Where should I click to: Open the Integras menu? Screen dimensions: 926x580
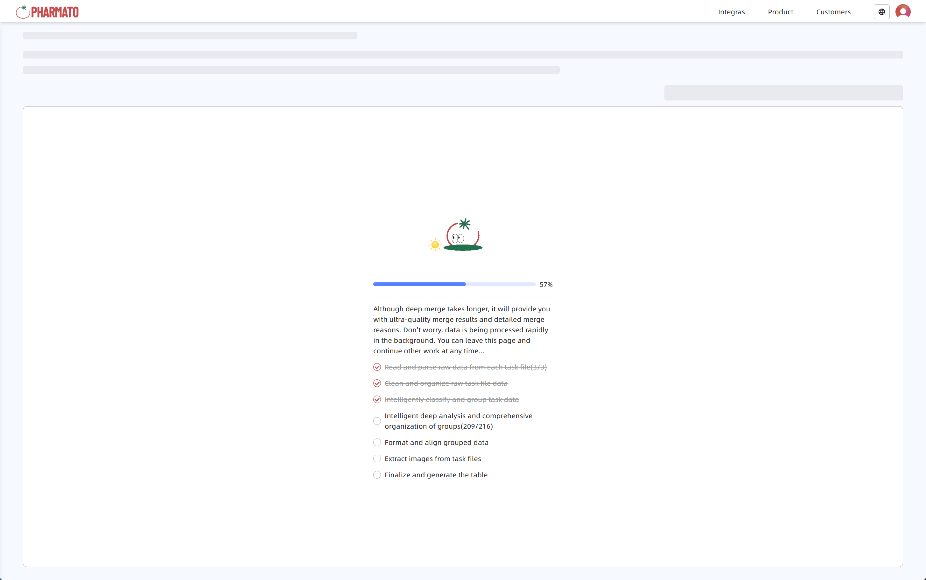731,12
